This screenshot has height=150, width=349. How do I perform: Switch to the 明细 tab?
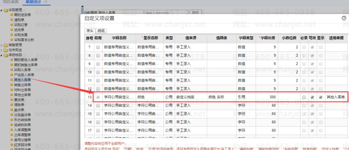101,31
